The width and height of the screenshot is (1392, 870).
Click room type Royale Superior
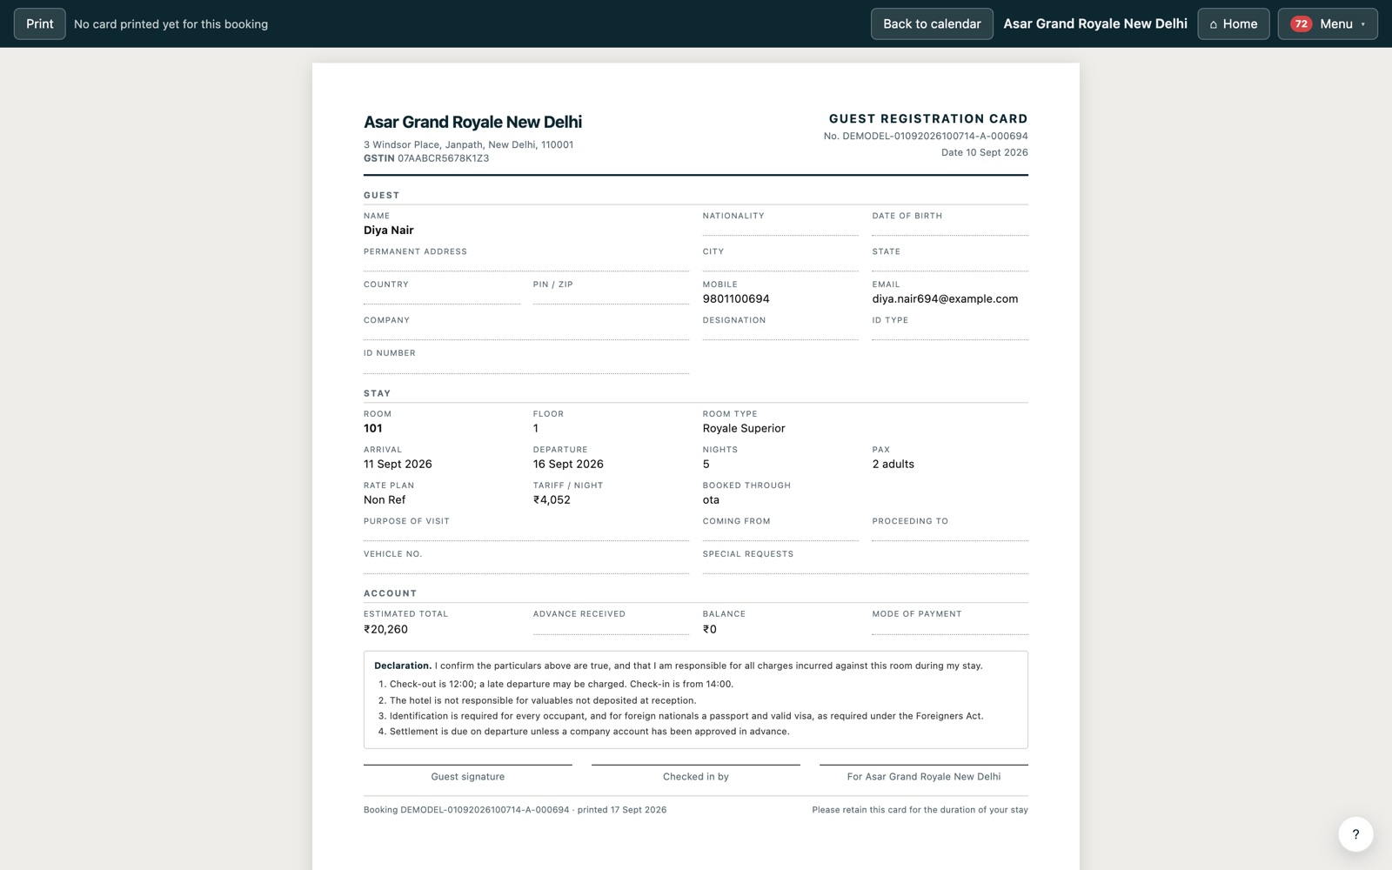coord(744,428)
